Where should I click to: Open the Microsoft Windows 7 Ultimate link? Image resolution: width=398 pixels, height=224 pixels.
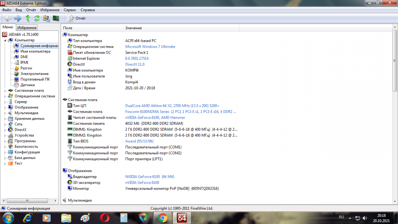(x=150, y=47)
